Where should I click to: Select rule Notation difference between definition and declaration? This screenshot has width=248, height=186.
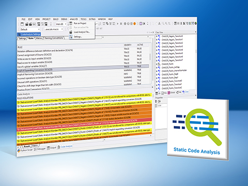[83, 50]
